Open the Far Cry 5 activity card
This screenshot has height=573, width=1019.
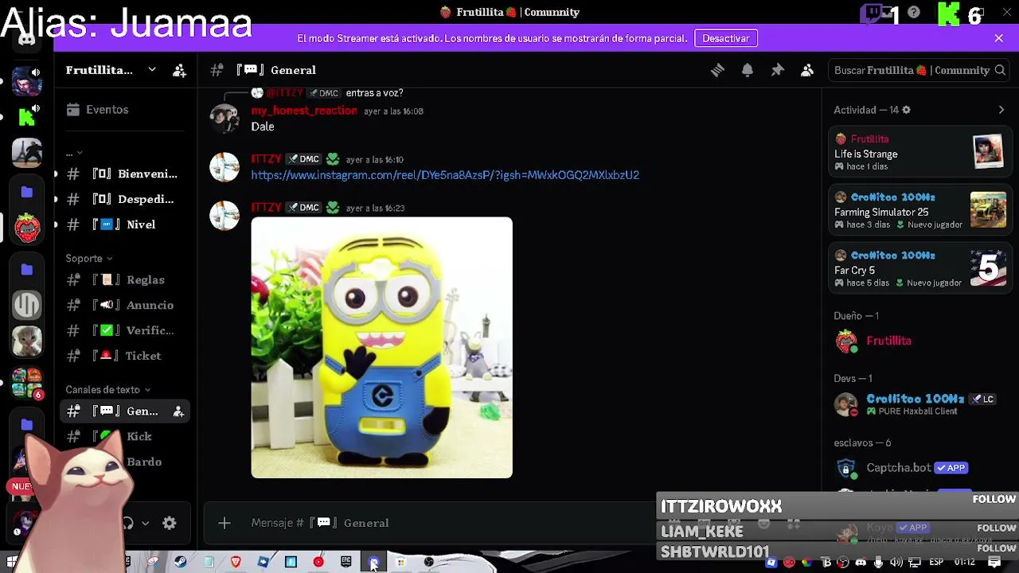coord(919,269)
